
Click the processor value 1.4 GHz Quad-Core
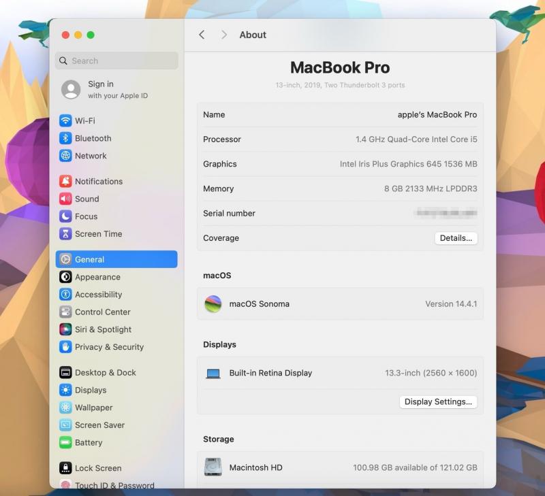click(x=416, y=139)
